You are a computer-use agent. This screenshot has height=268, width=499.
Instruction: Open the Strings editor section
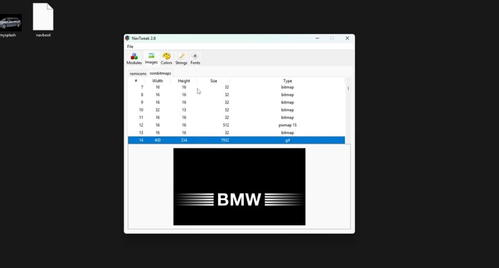[x=181, y=58]
